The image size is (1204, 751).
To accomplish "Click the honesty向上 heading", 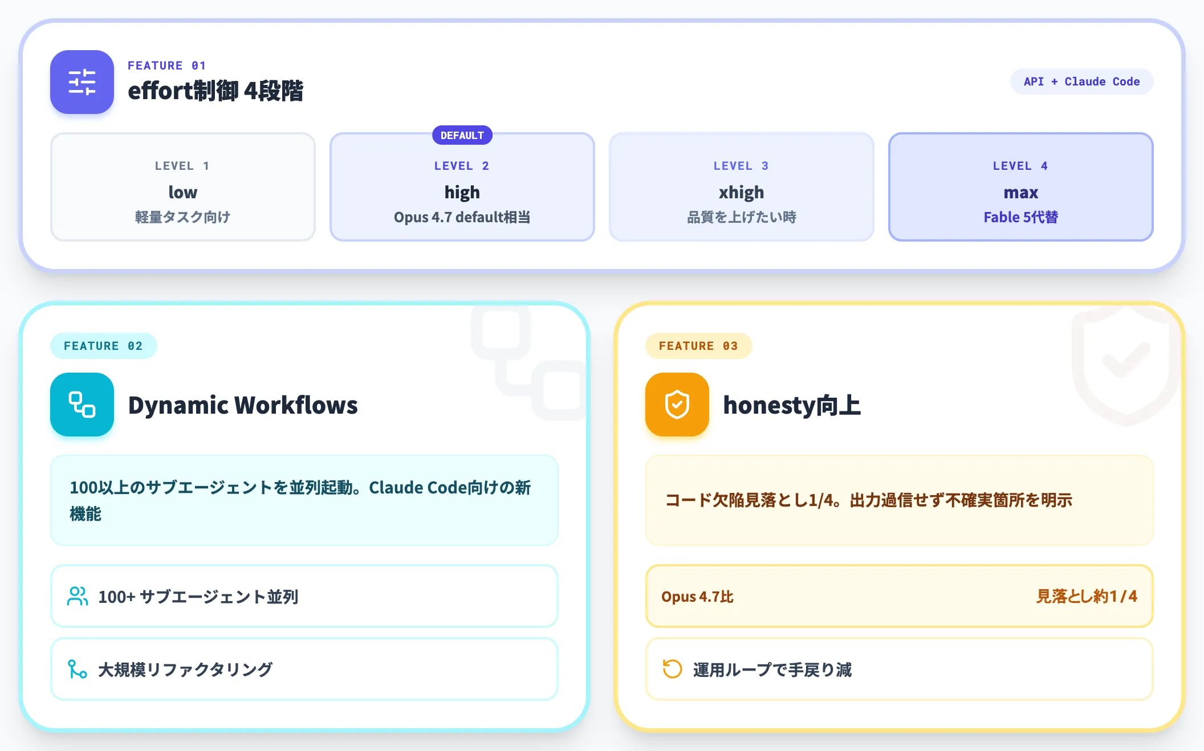I will coord(792,405).
